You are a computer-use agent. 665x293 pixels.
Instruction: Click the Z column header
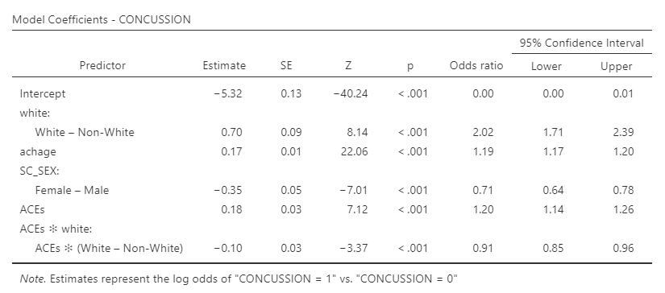pos(348,66)
